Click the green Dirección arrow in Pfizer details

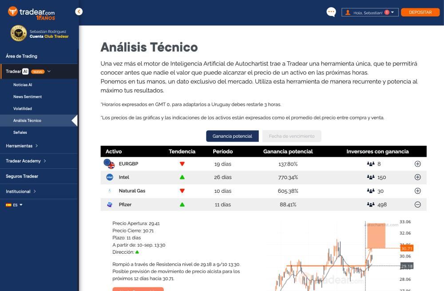pyautogui.click(x=137, y=252)
